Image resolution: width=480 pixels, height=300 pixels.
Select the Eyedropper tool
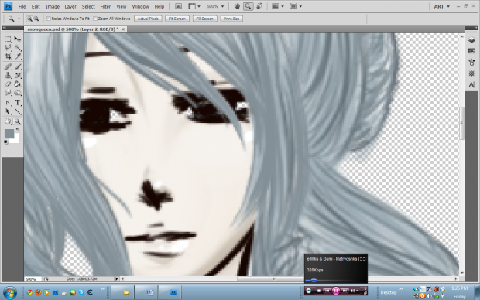(x=18, y=56)
